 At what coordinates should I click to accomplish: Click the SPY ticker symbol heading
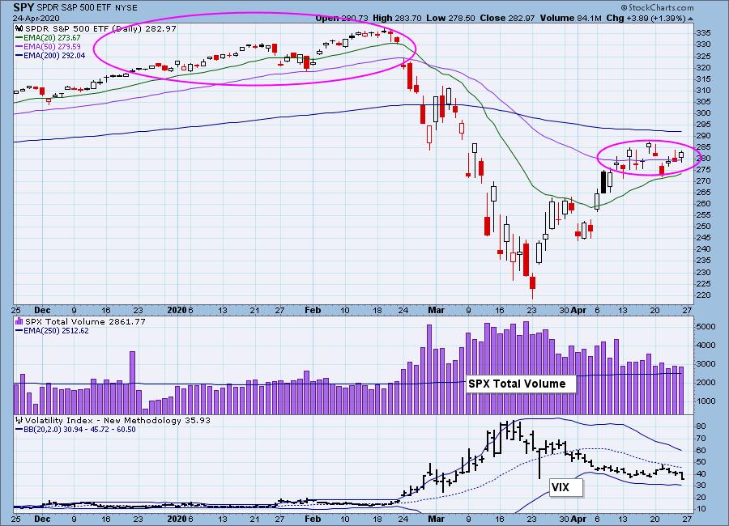point(23,7)
